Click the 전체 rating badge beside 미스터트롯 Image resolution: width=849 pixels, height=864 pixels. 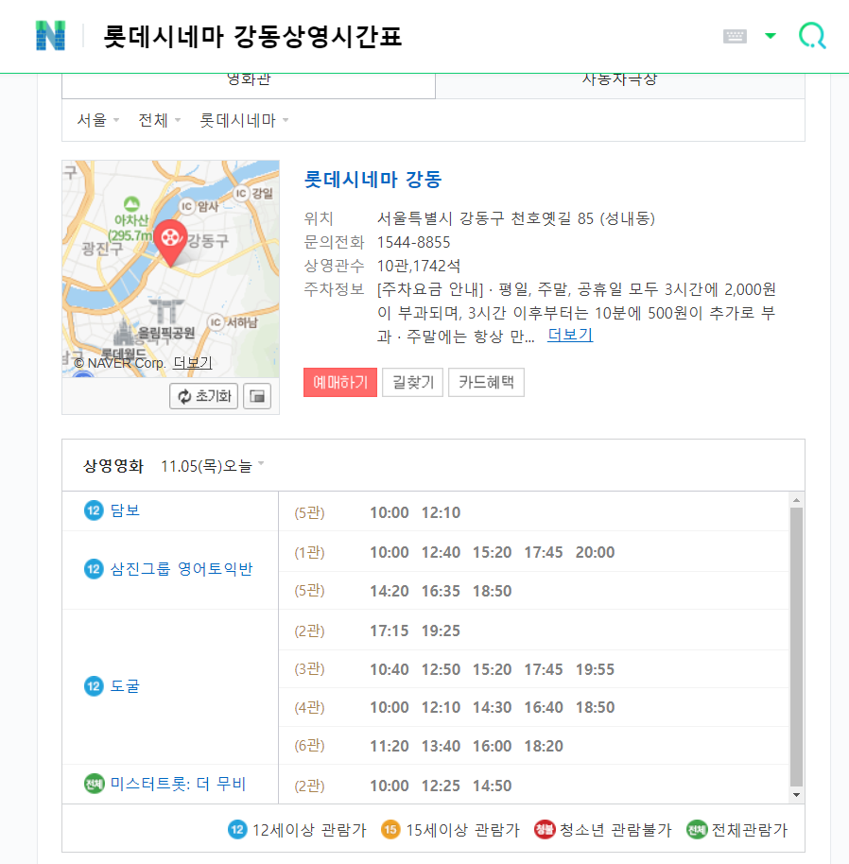94,784
